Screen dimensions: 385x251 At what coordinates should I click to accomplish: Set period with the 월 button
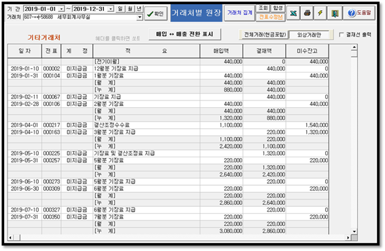(x=130, y=9)
